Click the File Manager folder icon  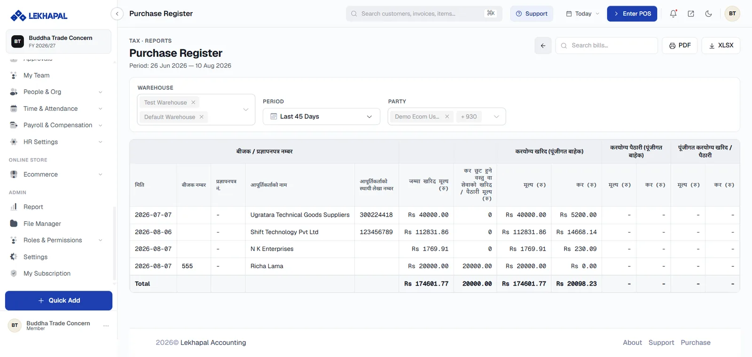(14, 224)
